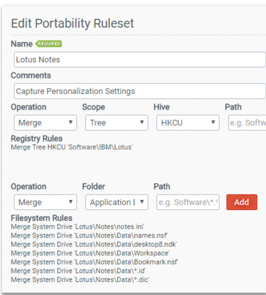Click the Name field containing Lotus Notes
The width and height of the screenshot is (266, 295).
tap(139, 59)
